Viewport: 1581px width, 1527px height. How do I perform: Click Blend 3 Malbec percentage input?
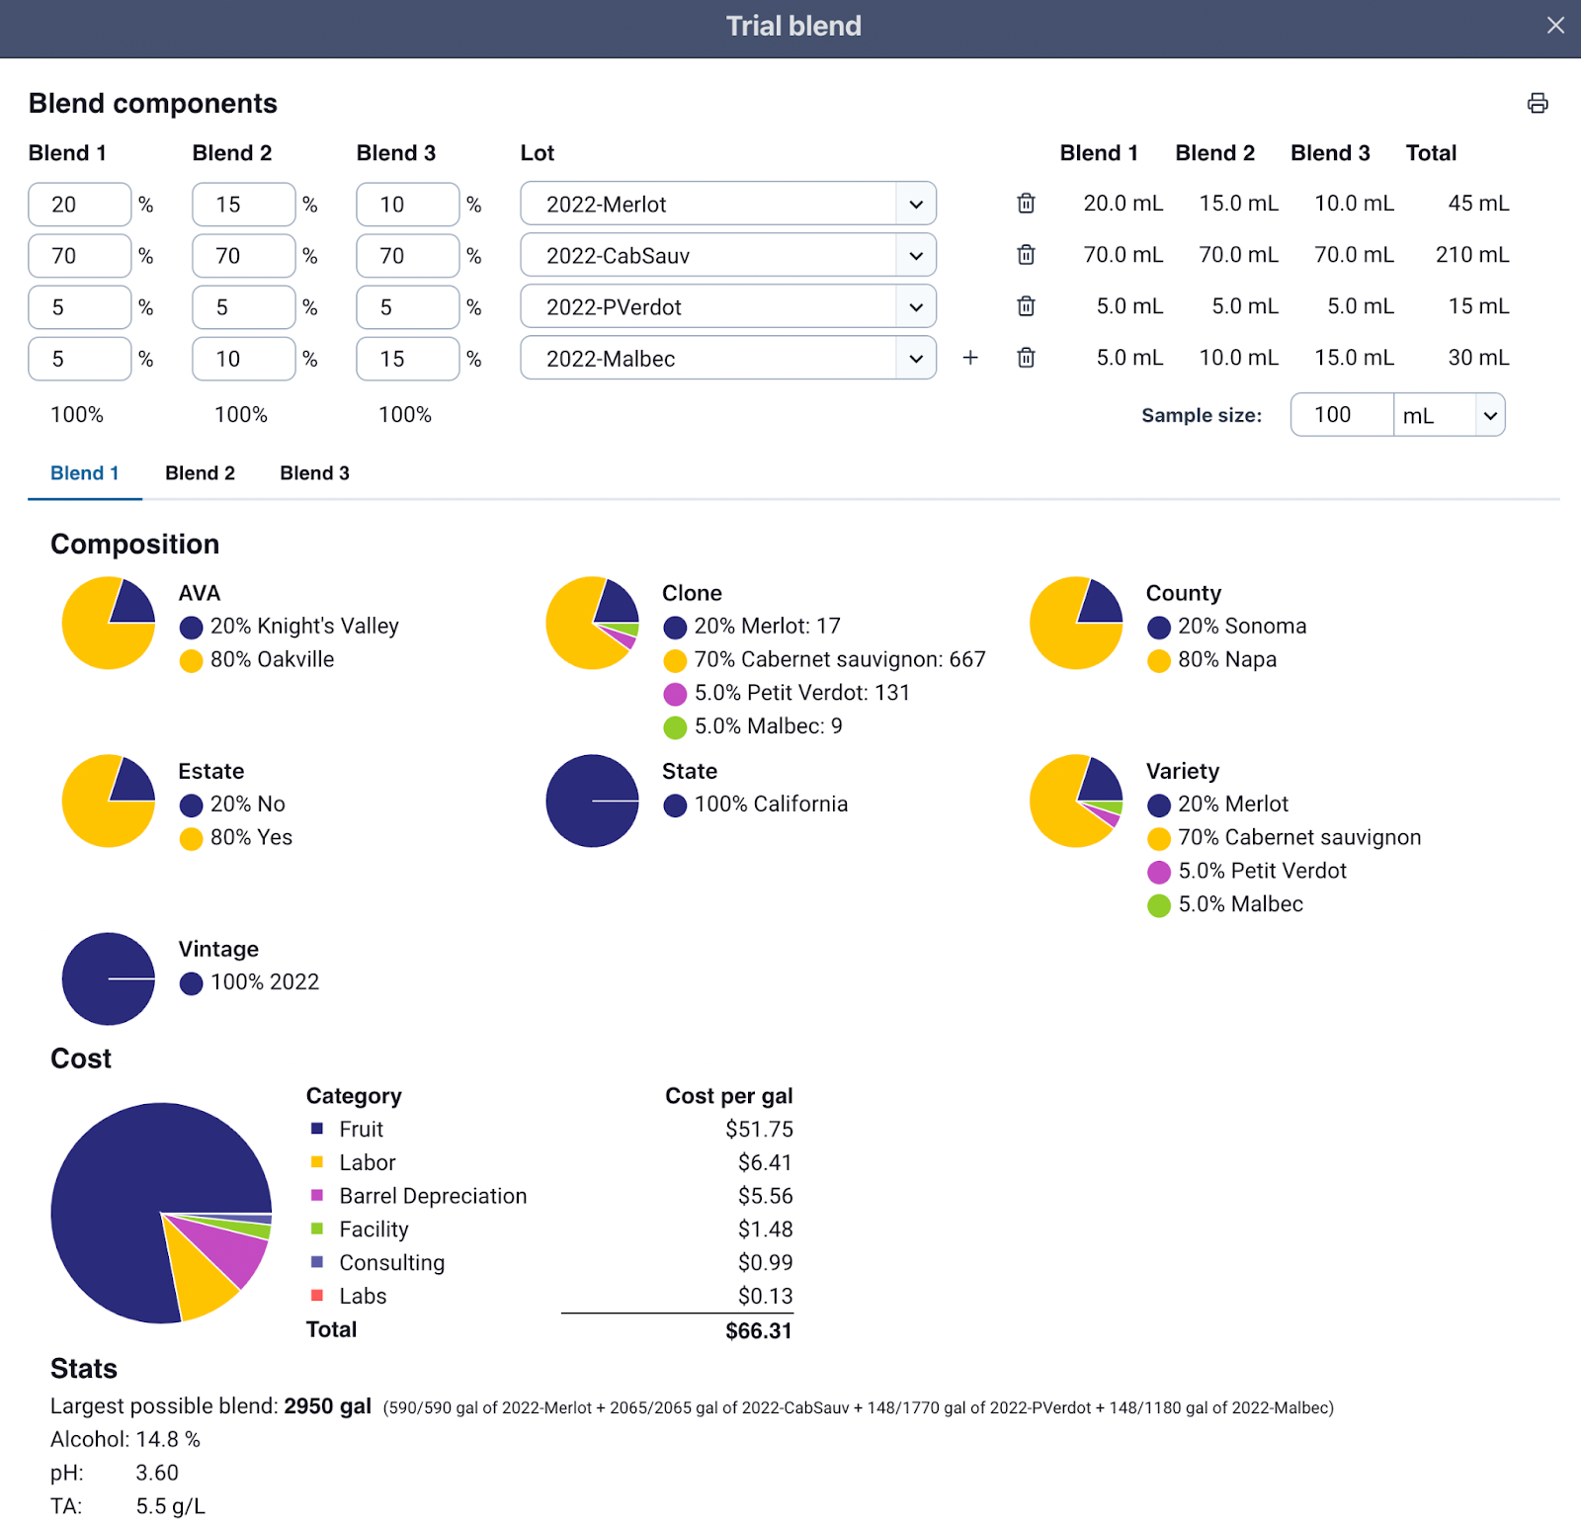pos(407,359)
